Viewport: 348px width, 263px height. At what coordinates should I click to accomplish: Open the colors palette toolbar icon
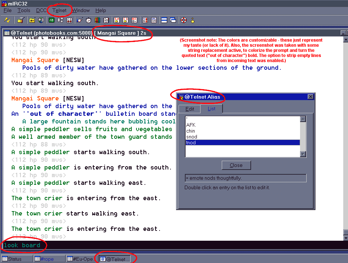point(97,20)
